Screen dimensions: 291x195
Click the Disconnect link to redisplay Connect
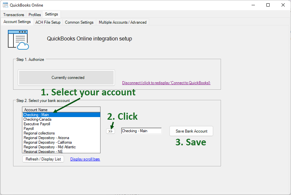click(166, 83)
